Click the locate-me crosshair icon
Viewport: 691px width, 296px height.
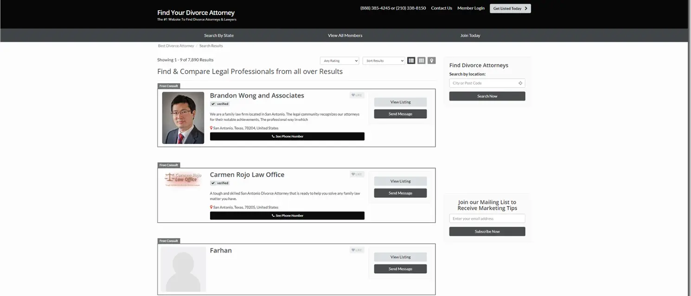pyautogui.click(x=520, y=83)
